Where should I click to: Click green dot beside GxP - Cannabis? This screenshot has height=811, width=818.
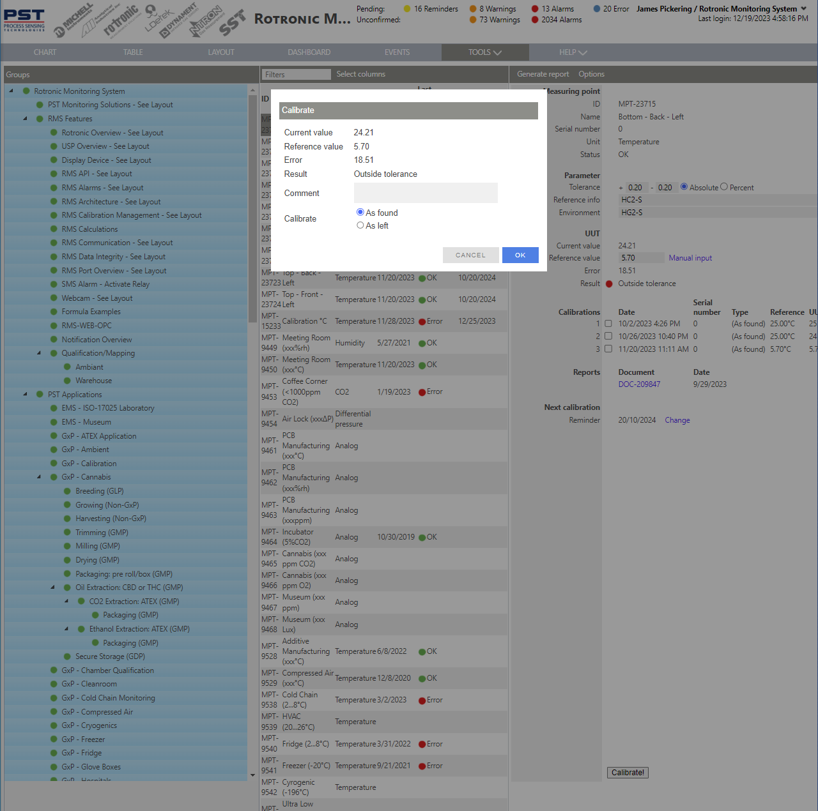click(54, 477)
